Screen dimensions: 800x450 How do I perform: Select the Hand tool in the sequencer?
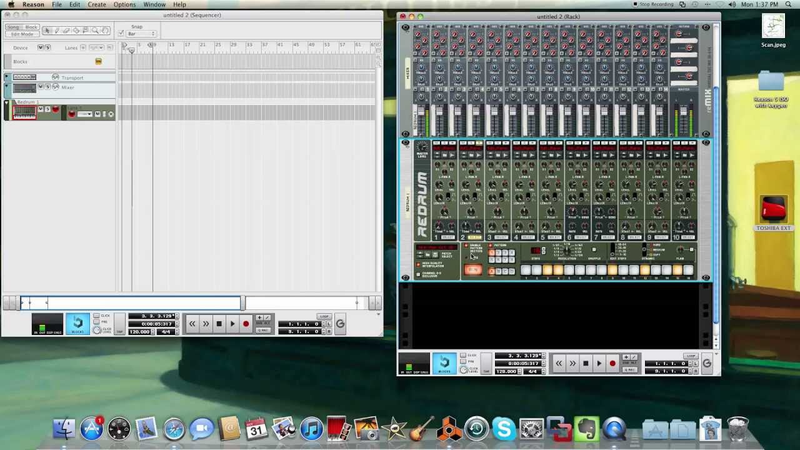click(105, 30)
